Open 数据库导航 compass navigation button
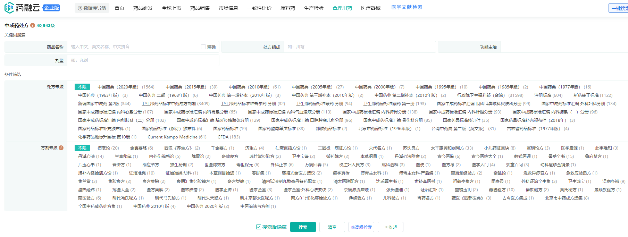The width and height of the screenshot is (628, 237). click(x=92, y=8)
